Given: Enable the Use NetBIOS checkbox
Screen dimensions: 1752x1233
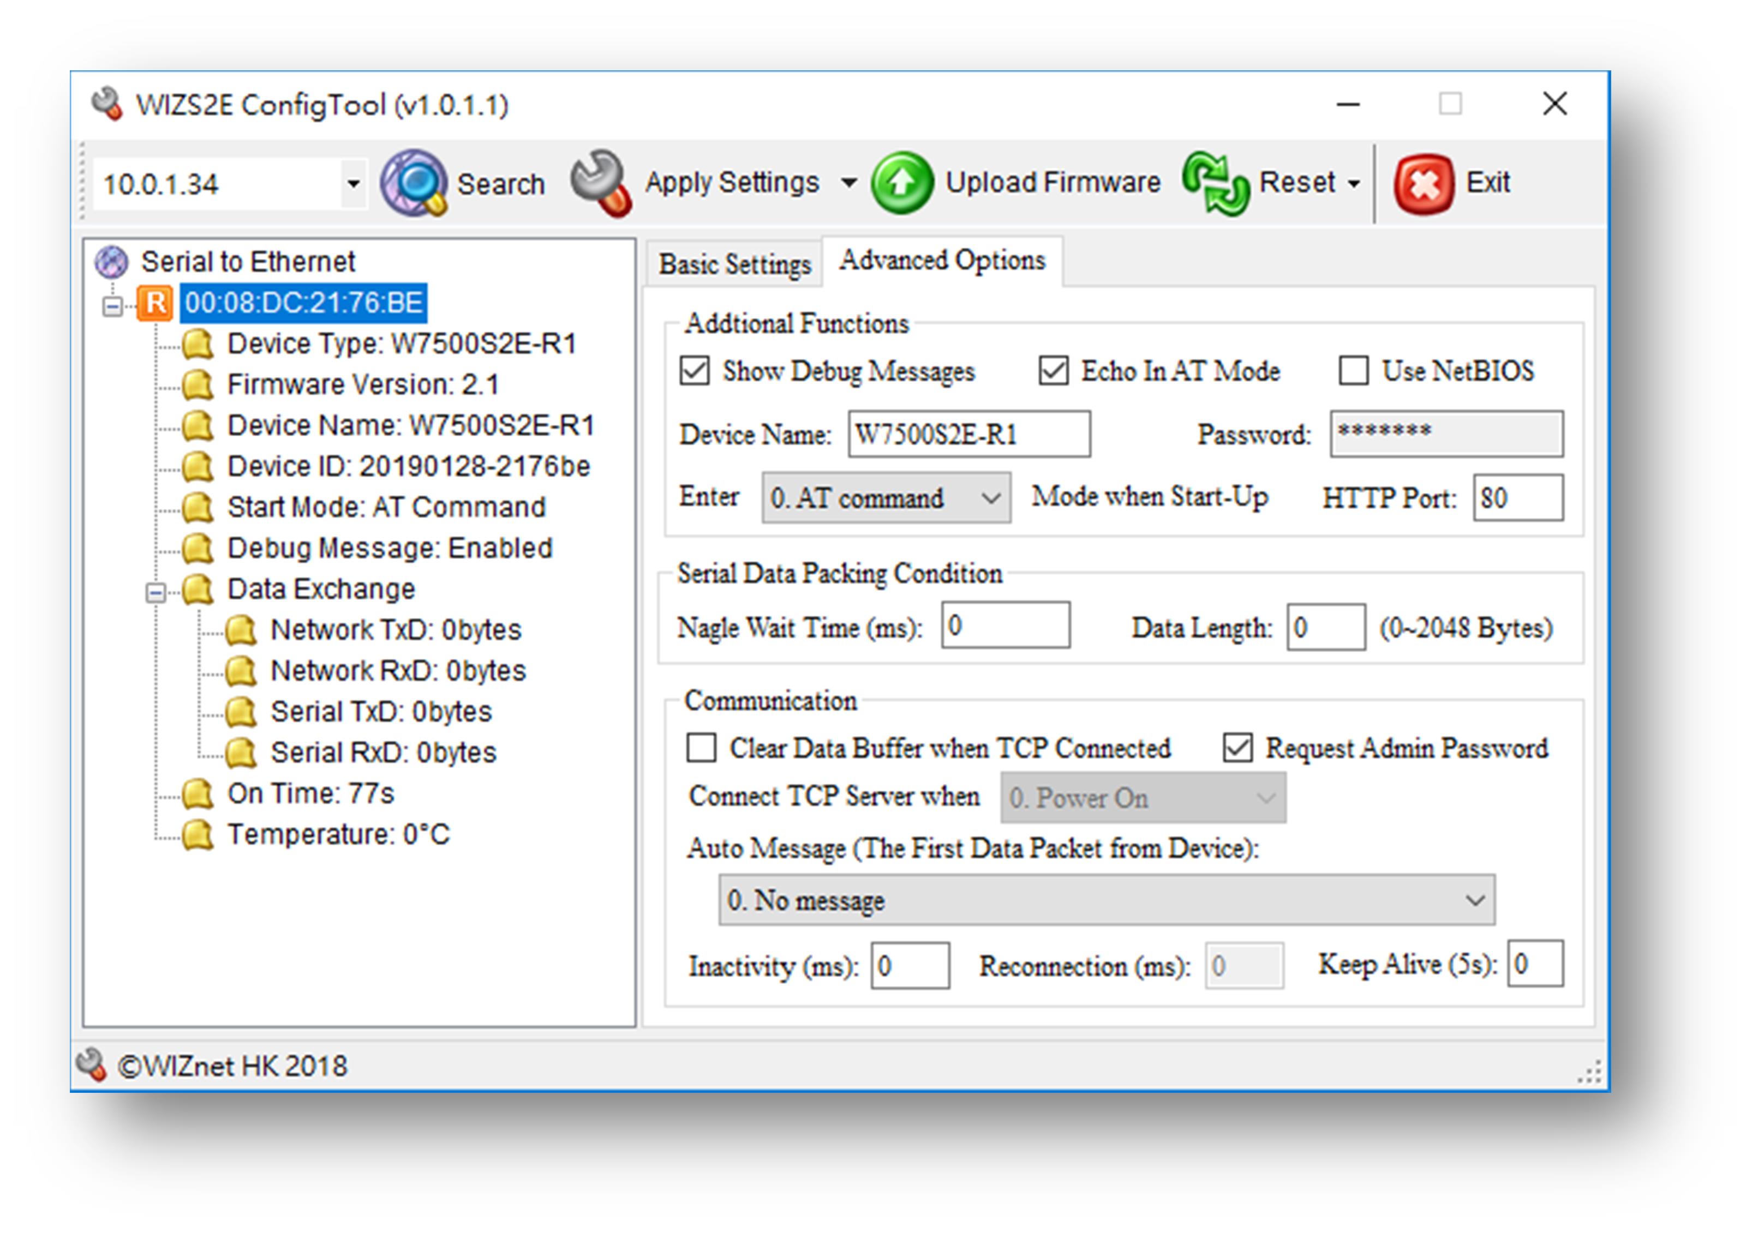Looking at the screenshot, I should pyautogui.click(x=1353, y=371).
